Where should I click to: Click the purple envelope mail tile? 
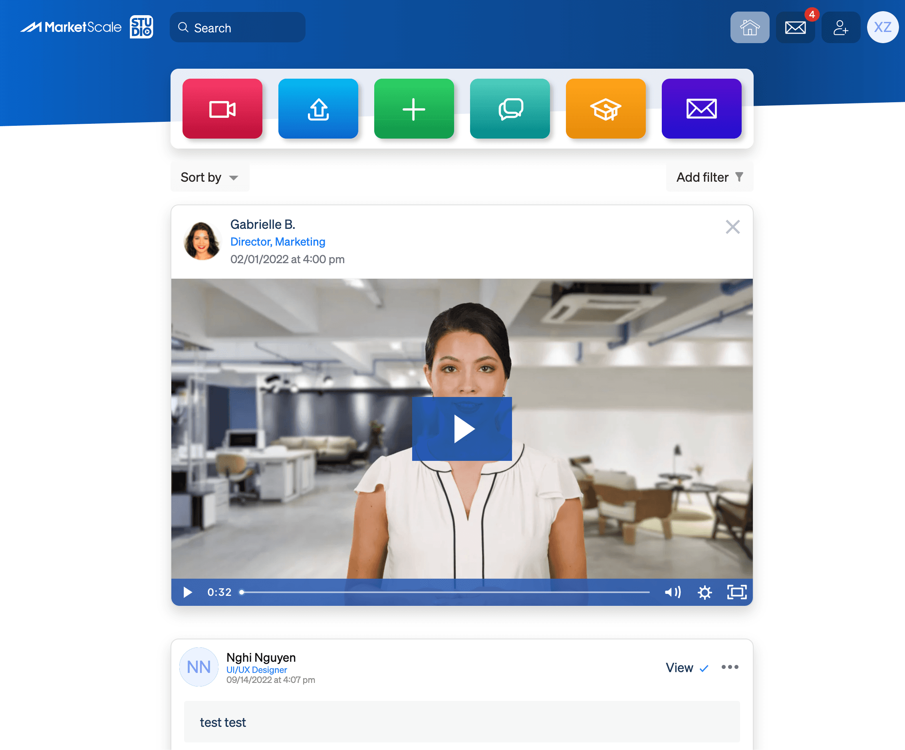(x=701, y=109)
